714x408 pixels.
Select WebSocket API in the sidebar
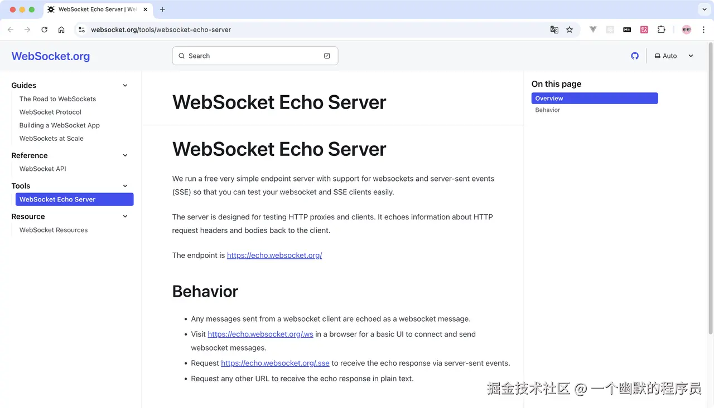(x=42, y=169)
